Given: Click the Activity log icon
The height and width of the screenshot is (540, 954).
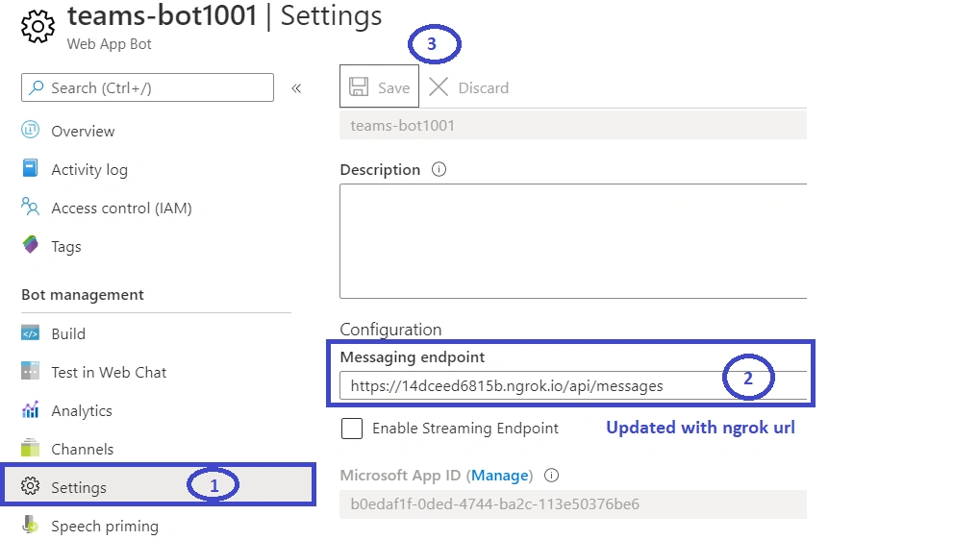Looking at the screenshot, I should click(x=31, y=168).
